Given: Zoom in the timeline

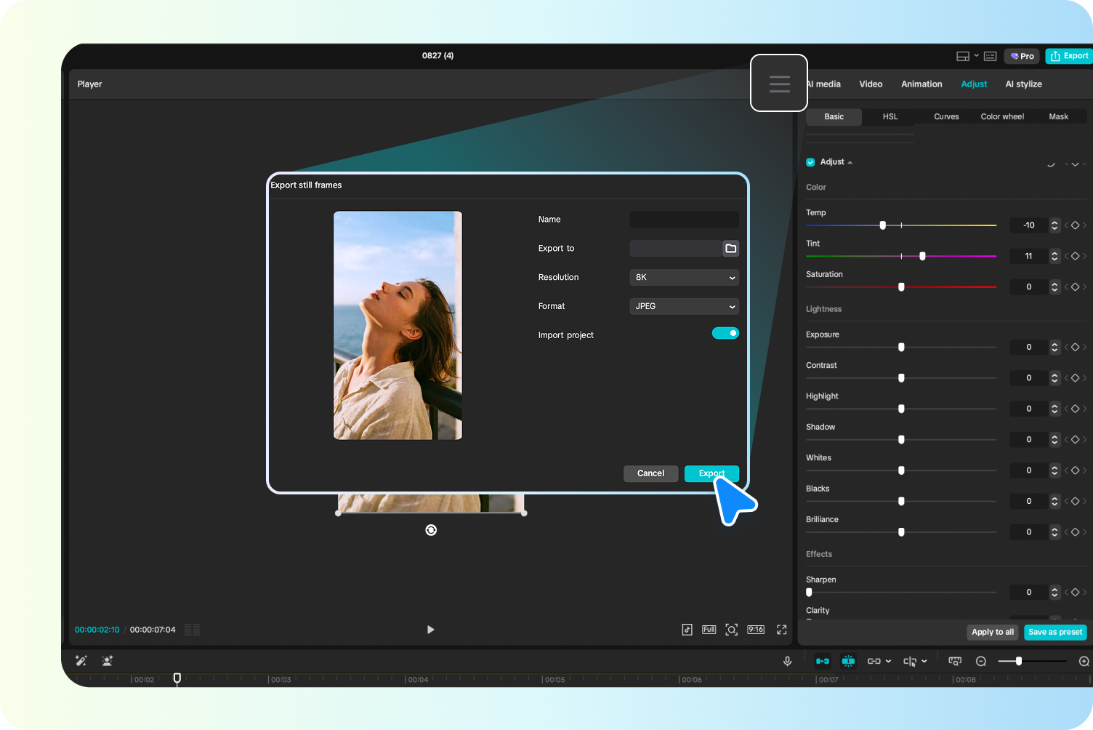Looking at the screenshot, I should pyautogui.click(x=1084, y=661).
